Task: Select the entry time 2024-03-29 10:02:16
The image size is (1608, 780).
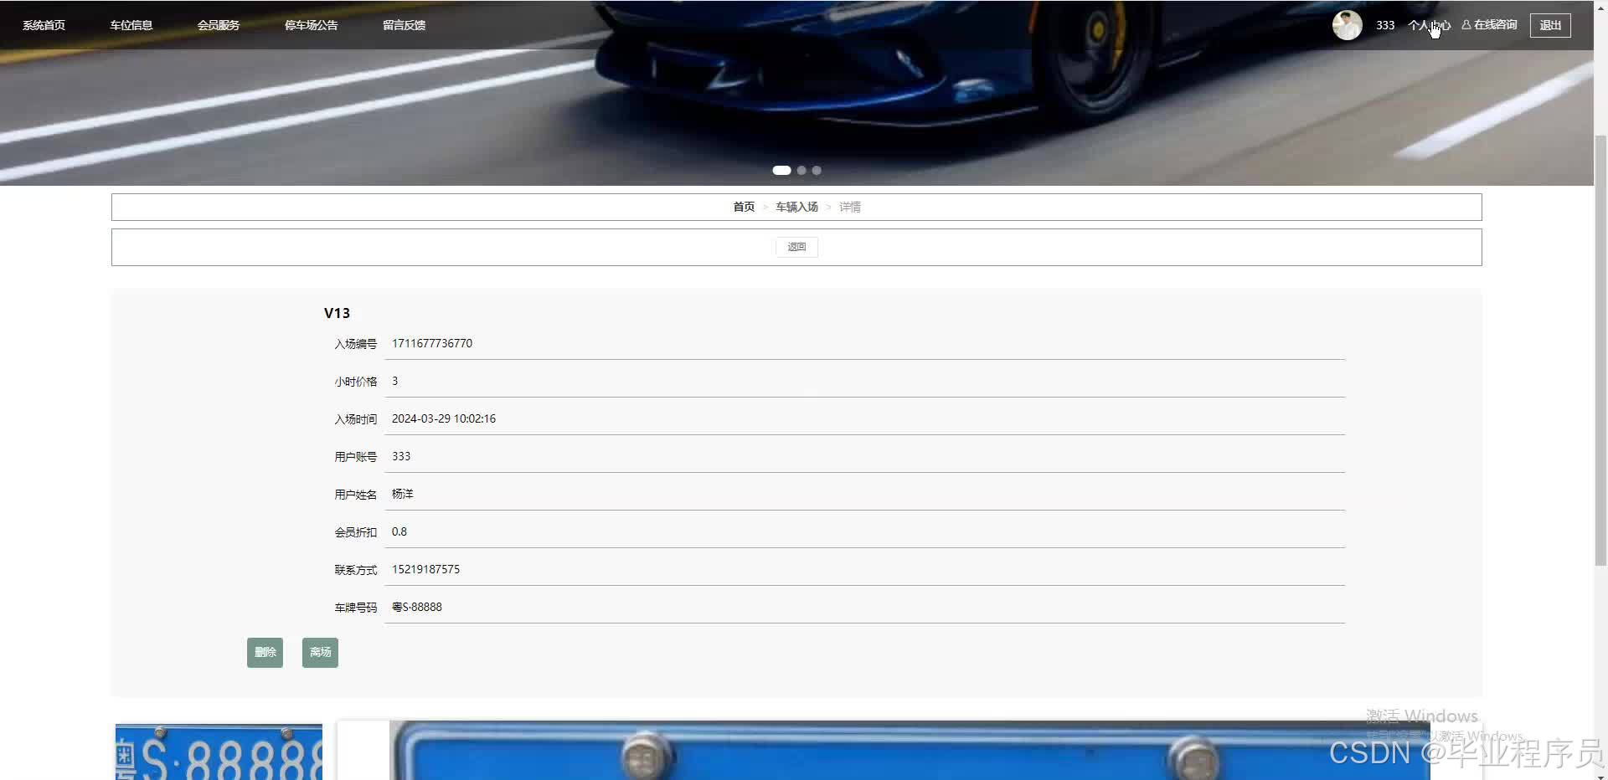Action: pos(444,418)
